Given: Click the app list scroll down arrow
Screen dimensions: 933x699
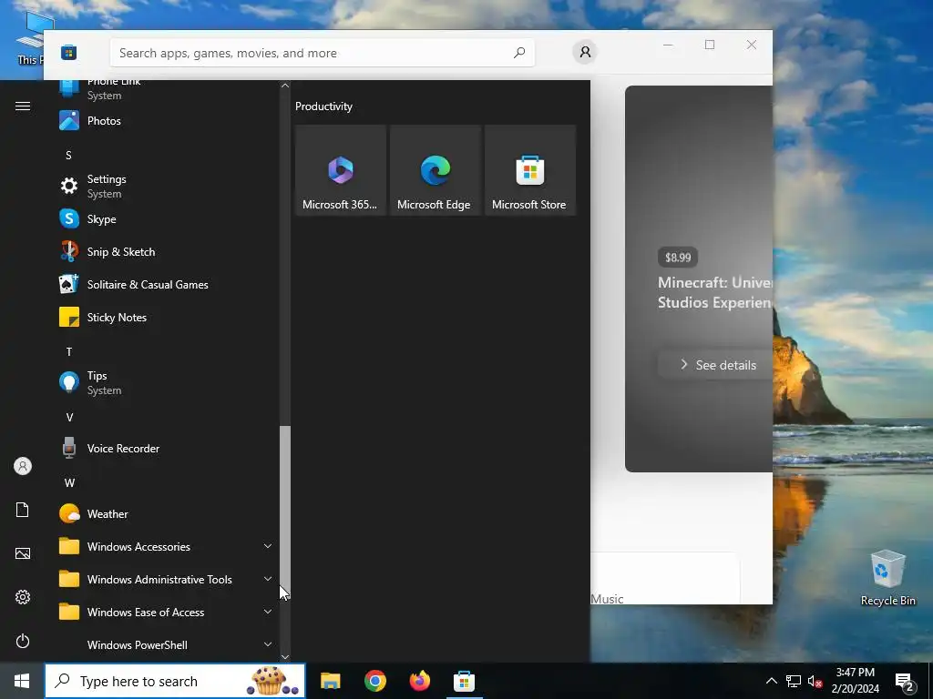Looking at the screenshot, I should 285,657.
